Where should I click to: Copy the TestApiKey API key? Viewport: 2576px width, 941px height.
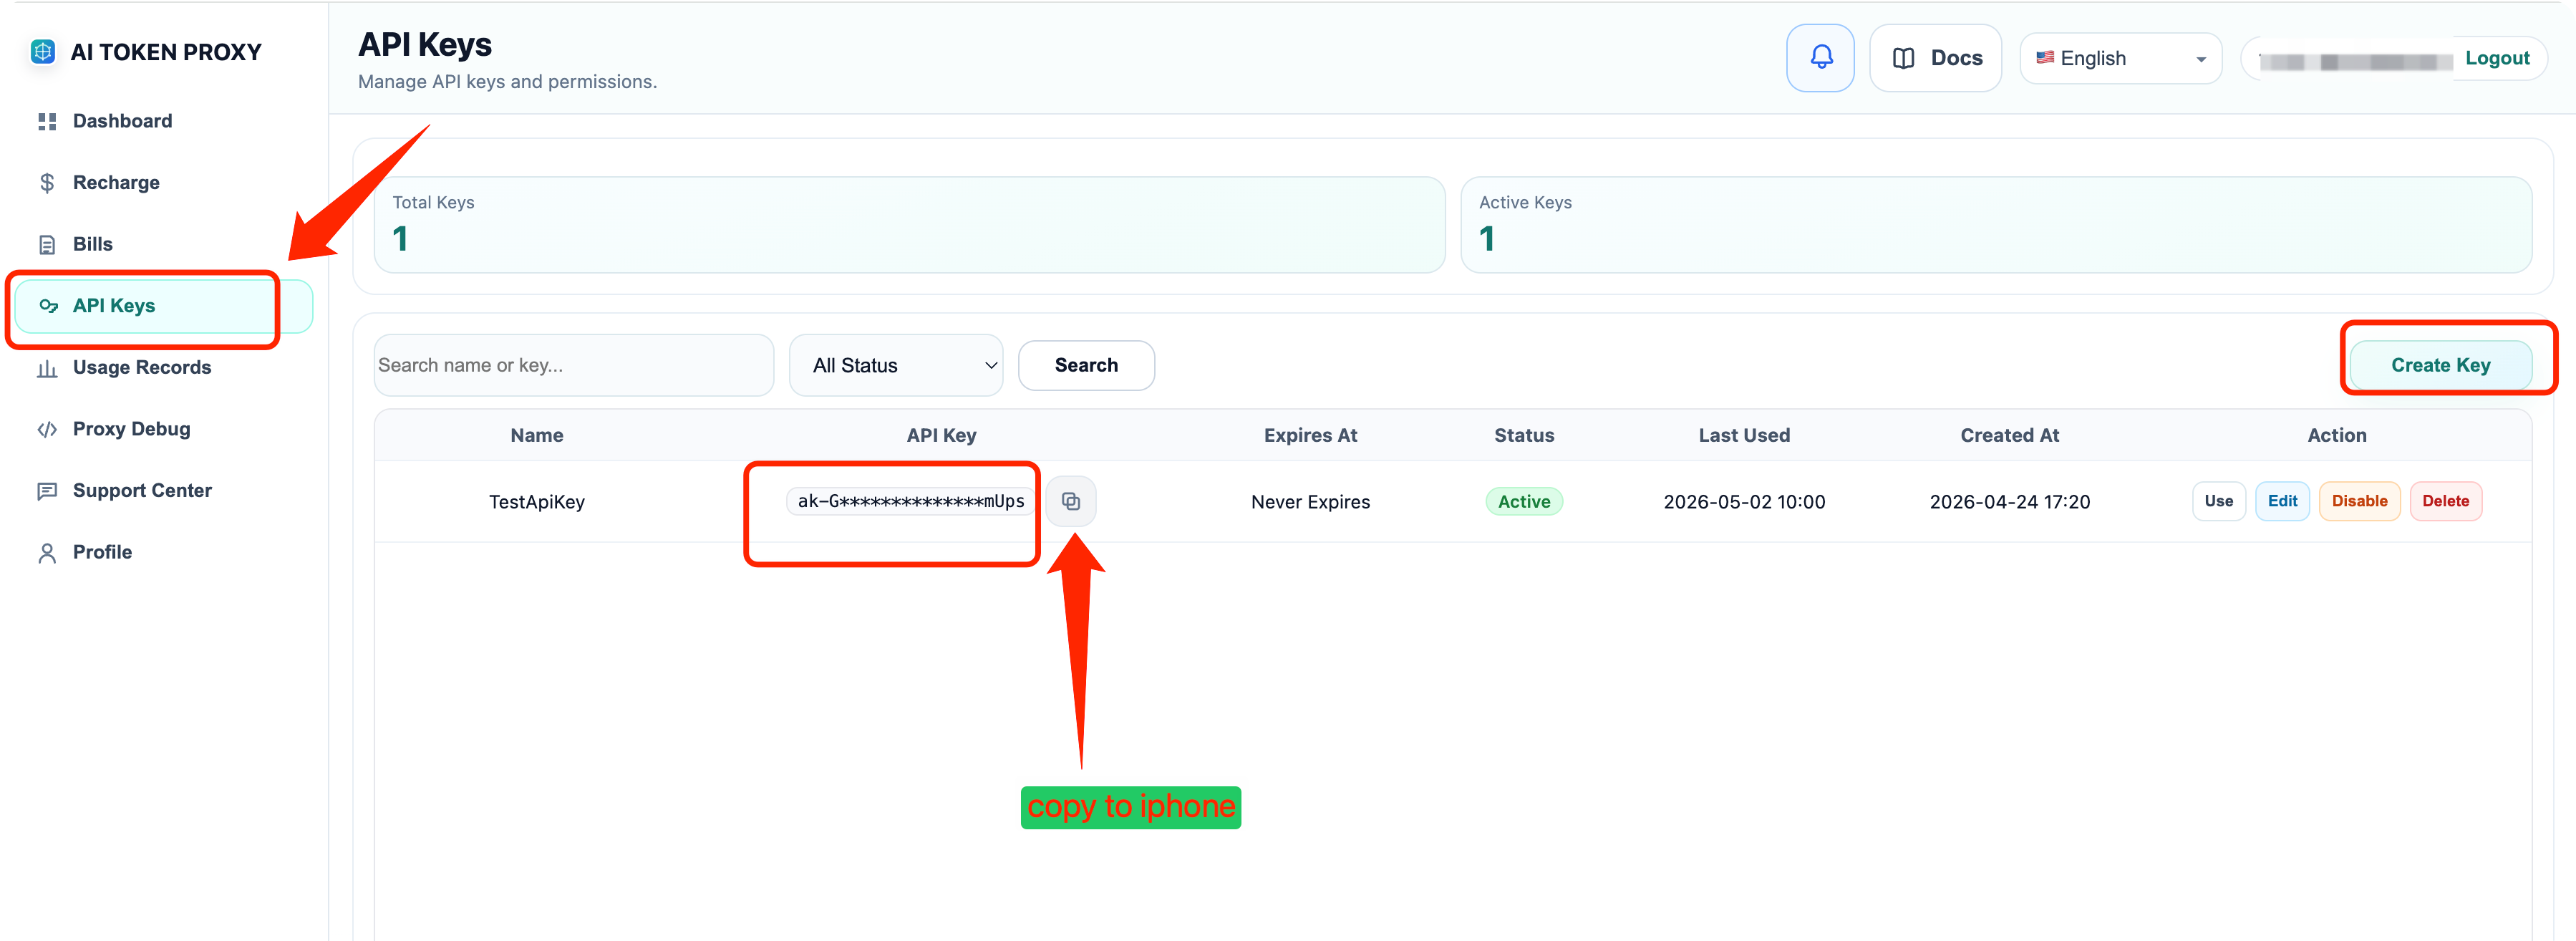coord(1070,502)
